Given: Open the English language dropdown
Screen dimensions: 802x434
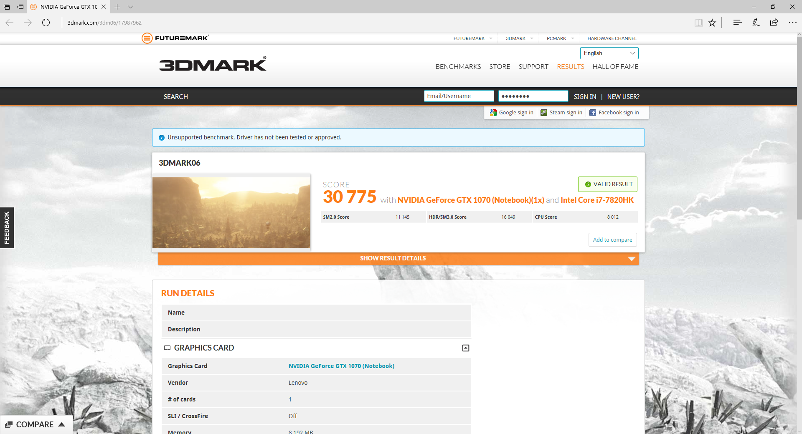Looking at the screenshot, I should (609, 53).
